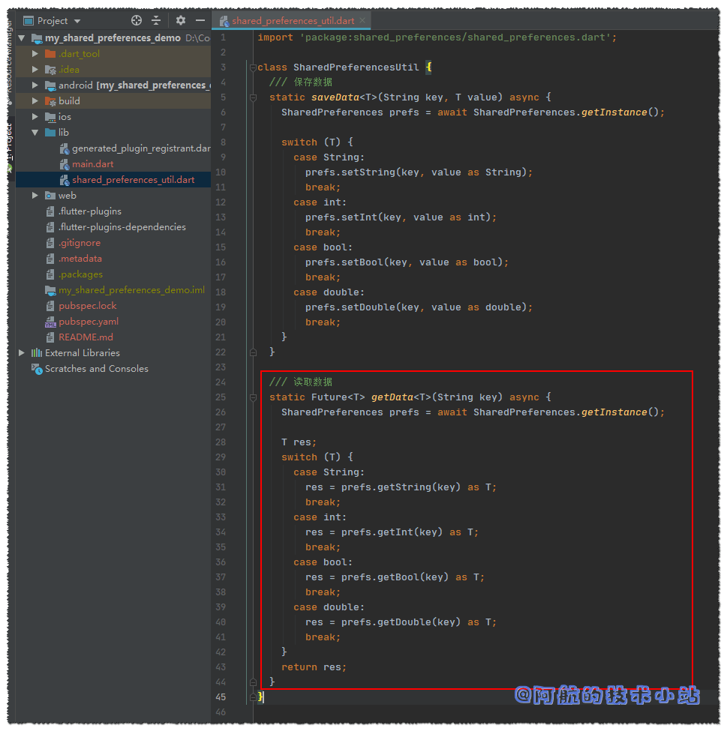727x731 pixels.
Task: Expand External Libraries
Action: [x=21, y=352]
